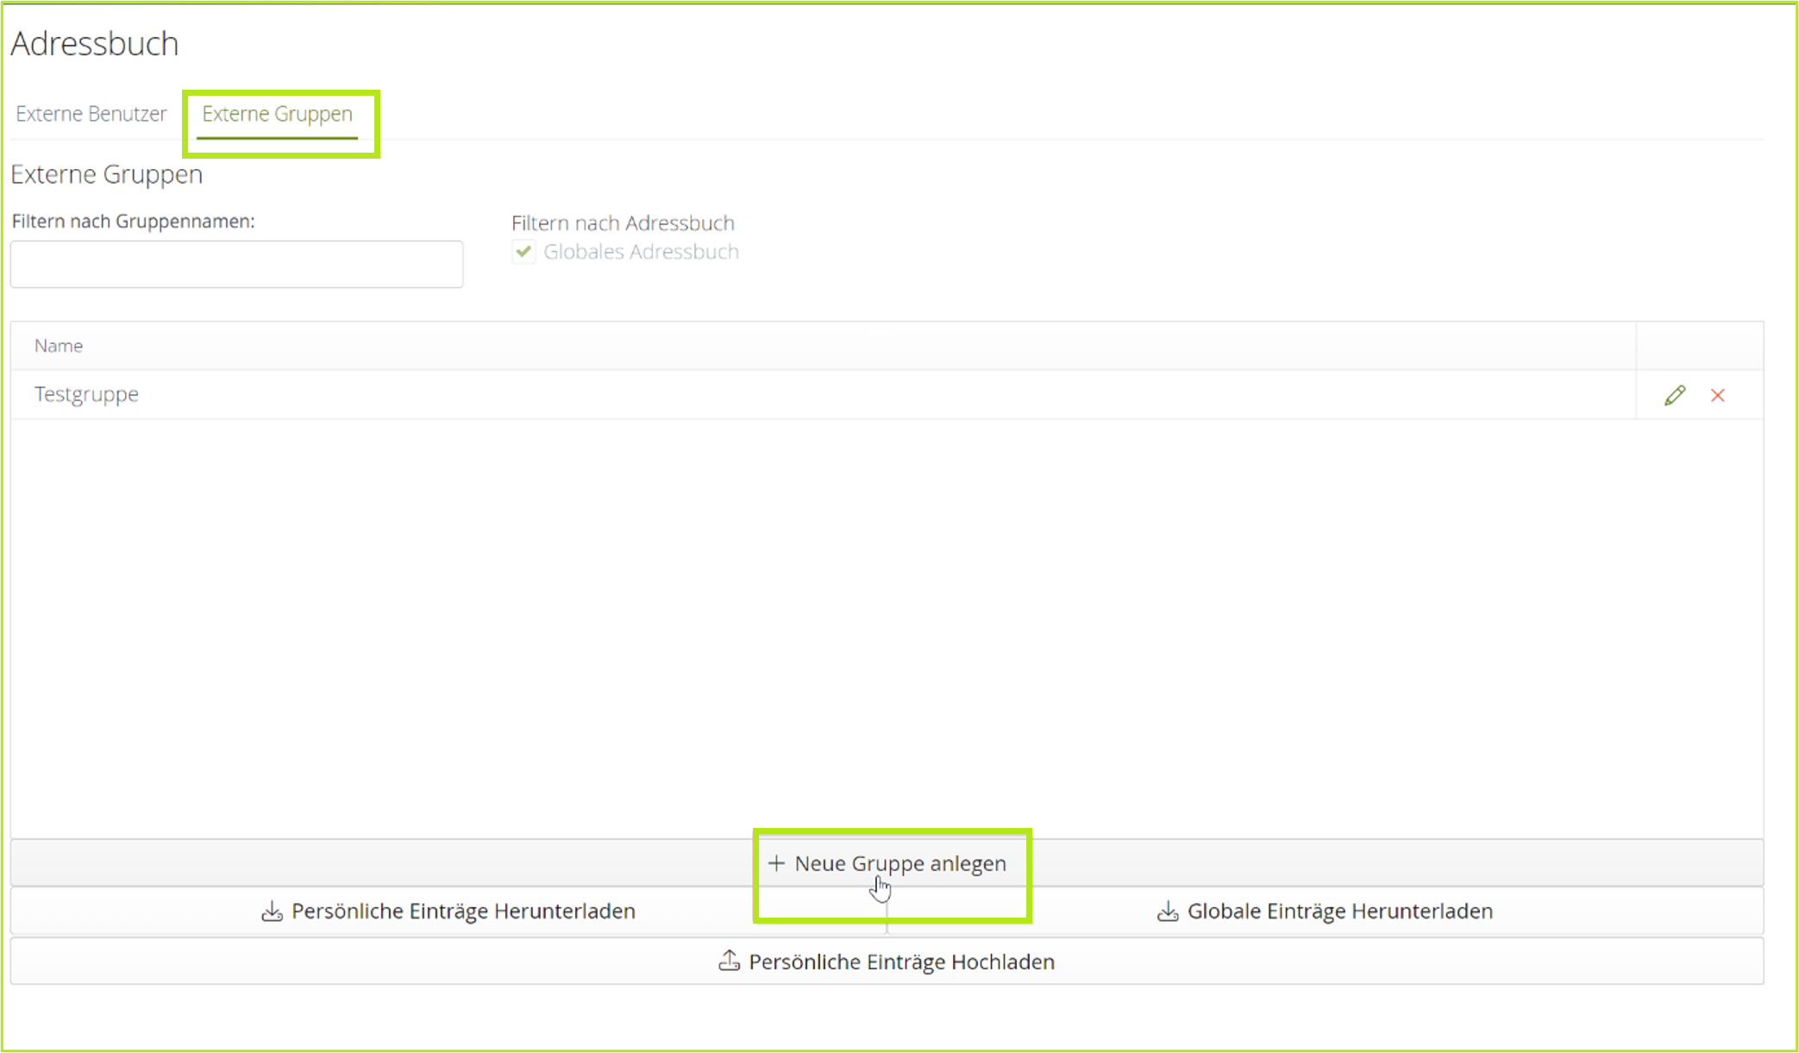Click download icon for Persönliche Einträge
The image size is (1799, 1053).
coord(272,912)
